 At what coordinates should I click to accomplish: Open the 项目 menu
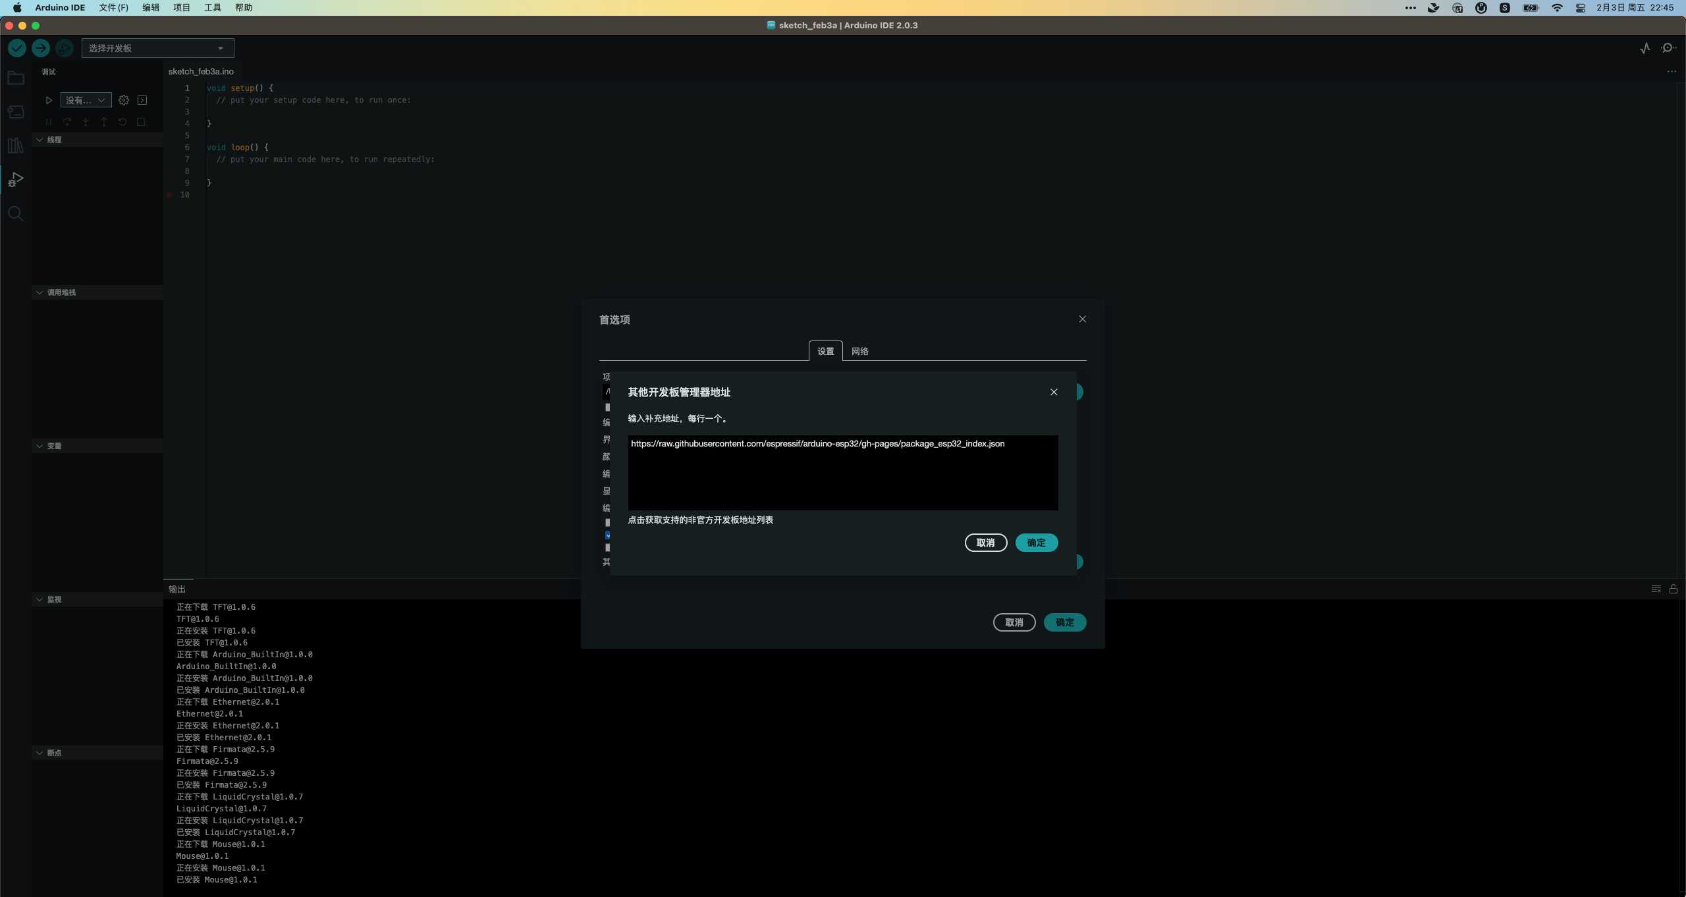click(182, 8)
